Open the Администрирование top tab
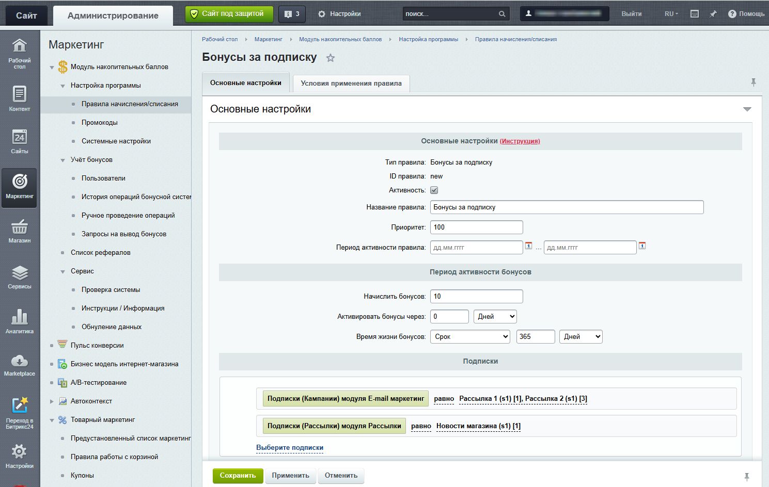 point(113,15)
